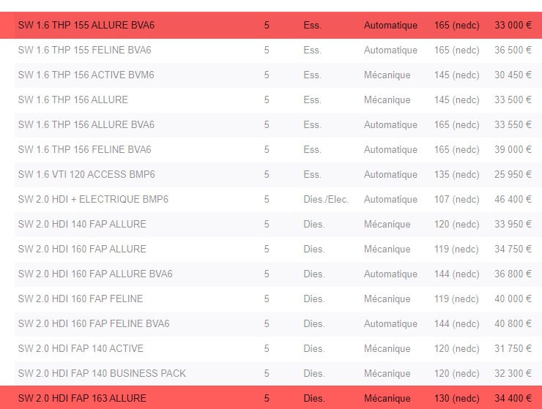The image size is (542, 409).
Task: Choose the SW 1.6 THP 156 ALLURE version
Action: [x=73, y=100]
